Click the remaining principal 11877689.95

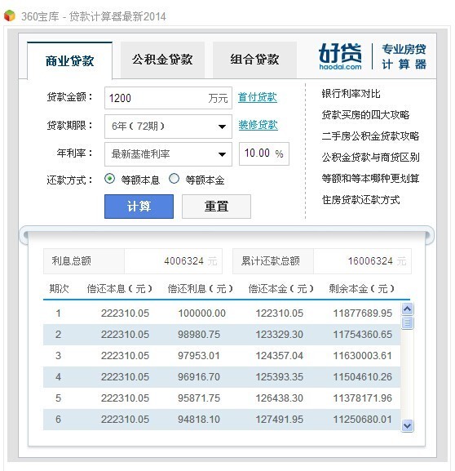[x=363, y=313]
